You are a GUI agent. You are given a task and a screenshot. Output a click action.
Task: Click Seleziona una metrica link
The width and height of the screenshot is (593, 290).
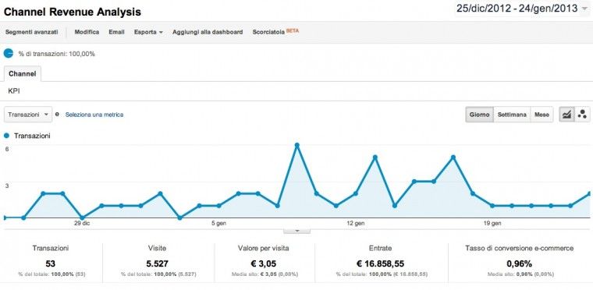click(94, 115)
